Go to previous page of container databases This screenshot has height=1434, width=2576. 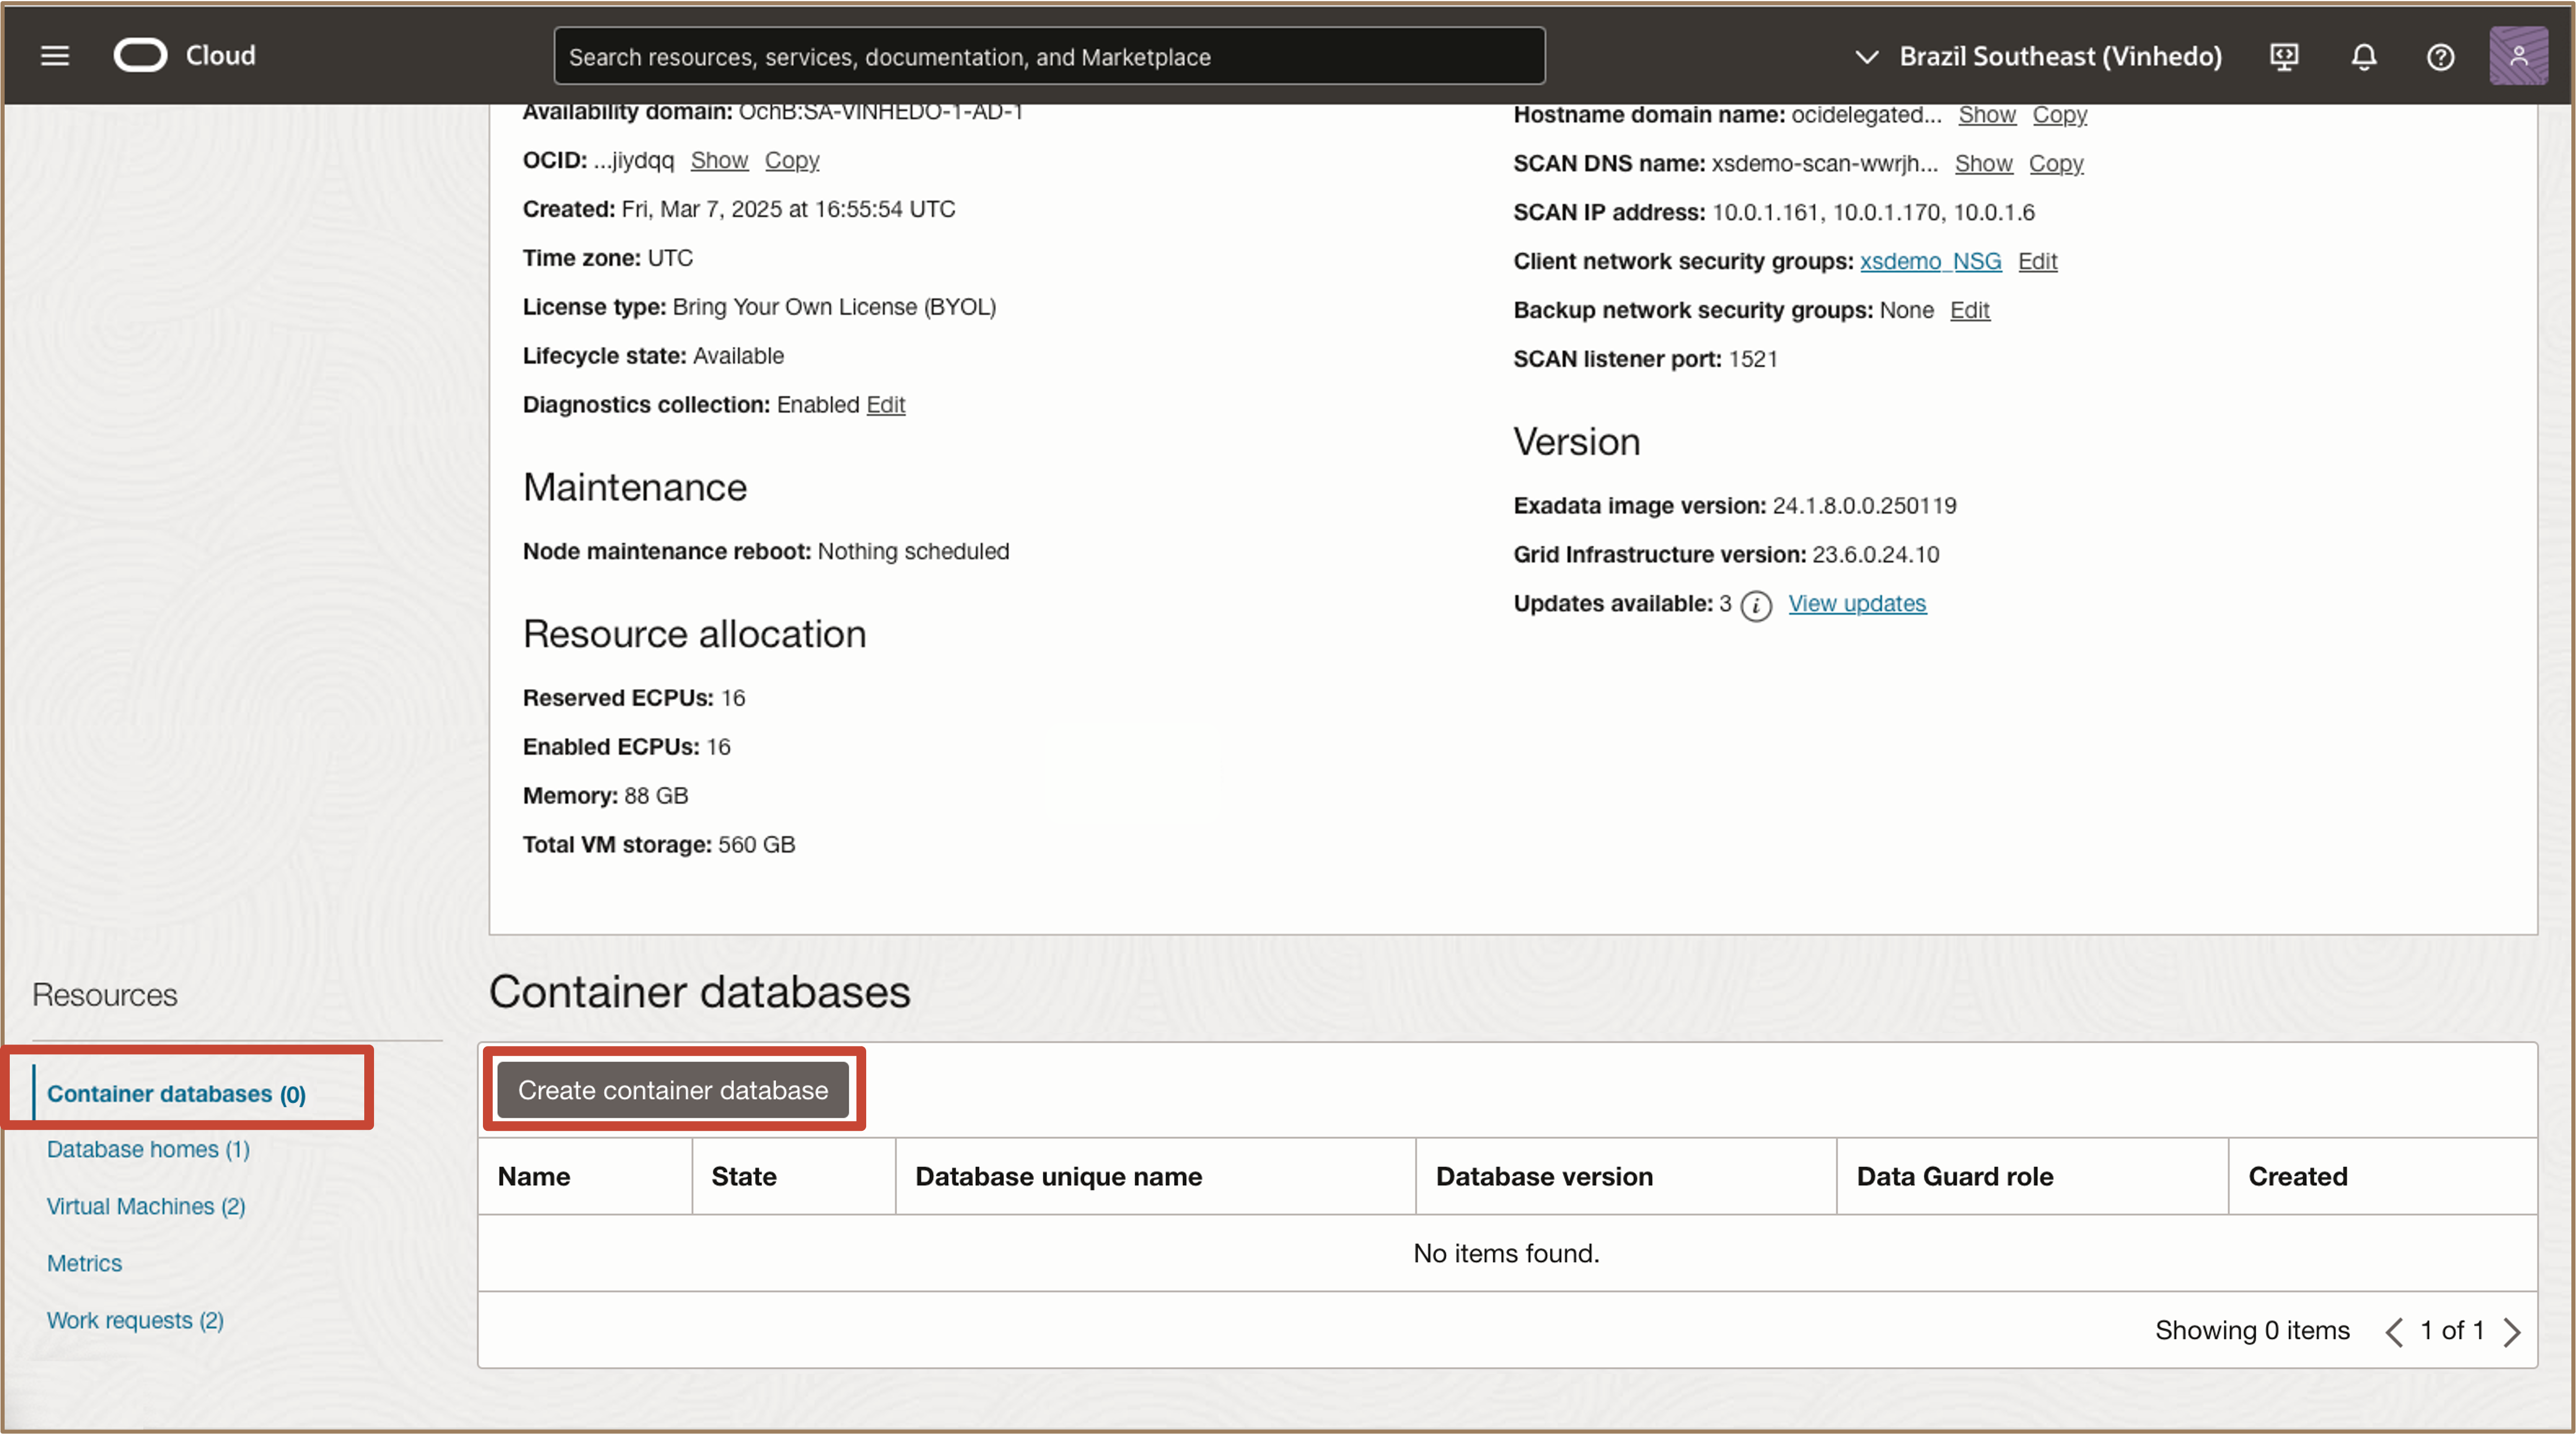[2394, 1331]
